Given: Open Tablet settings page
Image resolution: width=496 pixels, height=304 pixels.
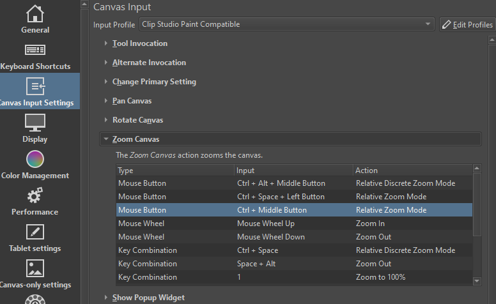Looking at the screenshot, I should pyautogui.click(x=35, y=238).
